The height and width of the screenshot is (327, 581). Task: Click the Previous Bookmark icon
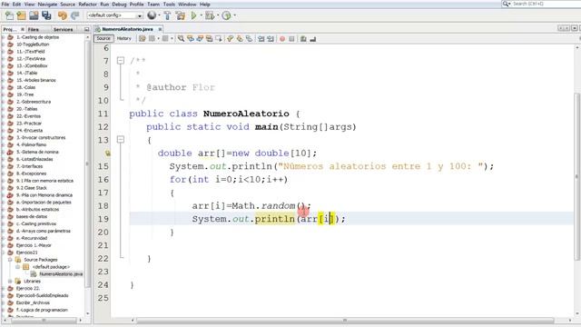tap(230, 38)
